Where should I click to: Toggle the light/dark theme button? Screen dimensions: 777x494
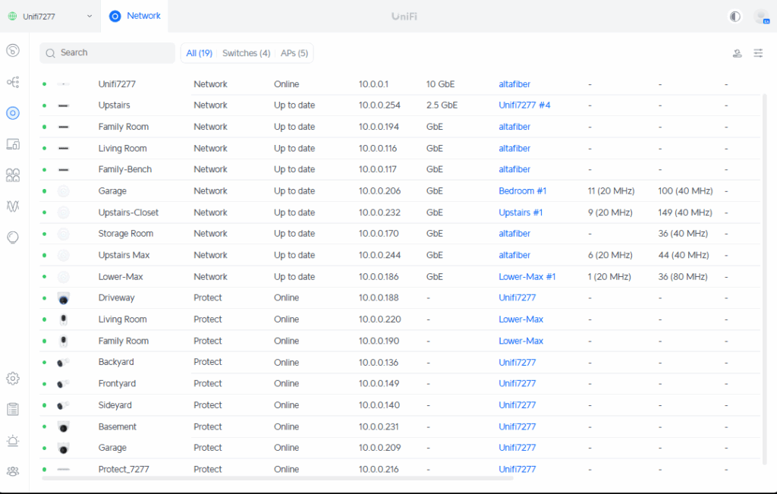coord(735,16)
